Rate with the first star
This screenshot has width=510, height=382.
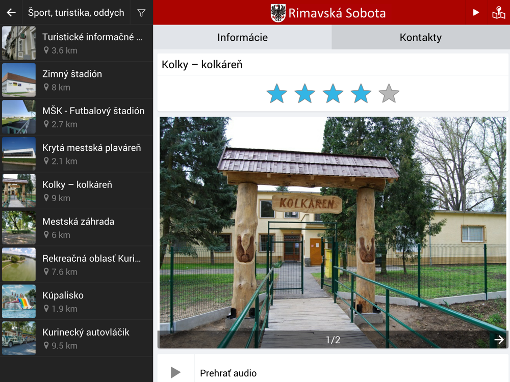click(277, 94)
